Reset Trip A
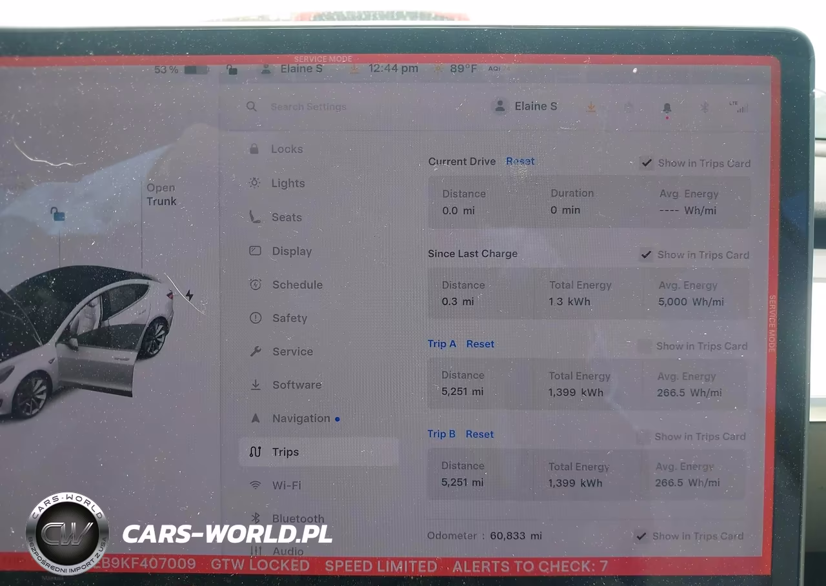 pyautogui.click(x=480, y=344)
